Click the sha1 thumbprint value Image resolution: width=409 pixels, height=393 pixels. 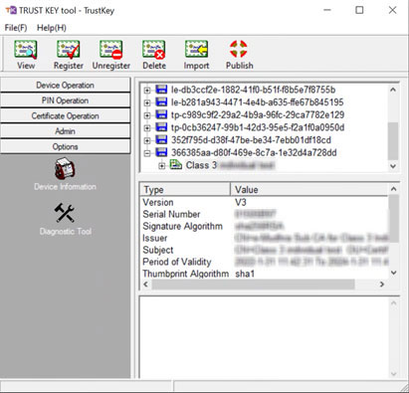[245, 274]
